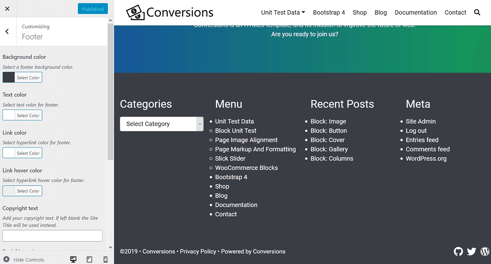Screen dimensions: 491x264
Task: Open Contact in footer Menu
Action: (x=226, y=214)
